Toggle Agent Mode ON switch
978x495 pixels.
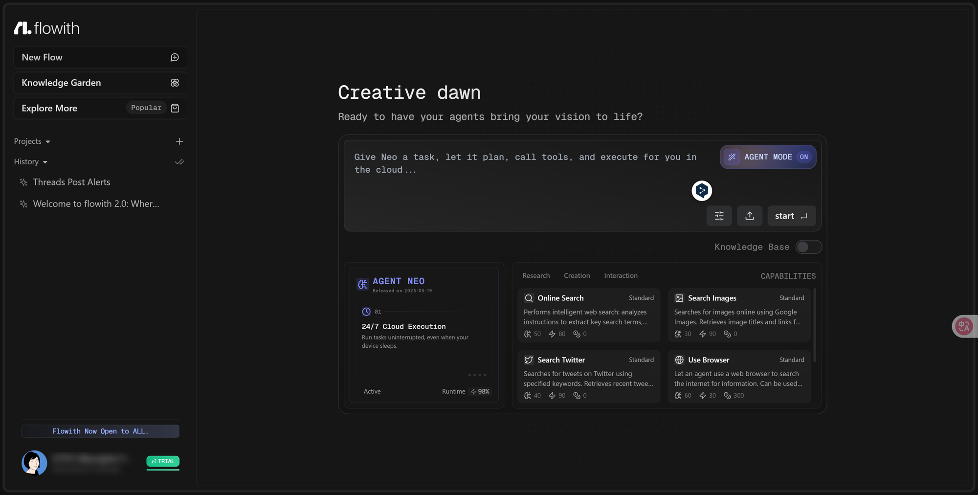tap(804, 157)
